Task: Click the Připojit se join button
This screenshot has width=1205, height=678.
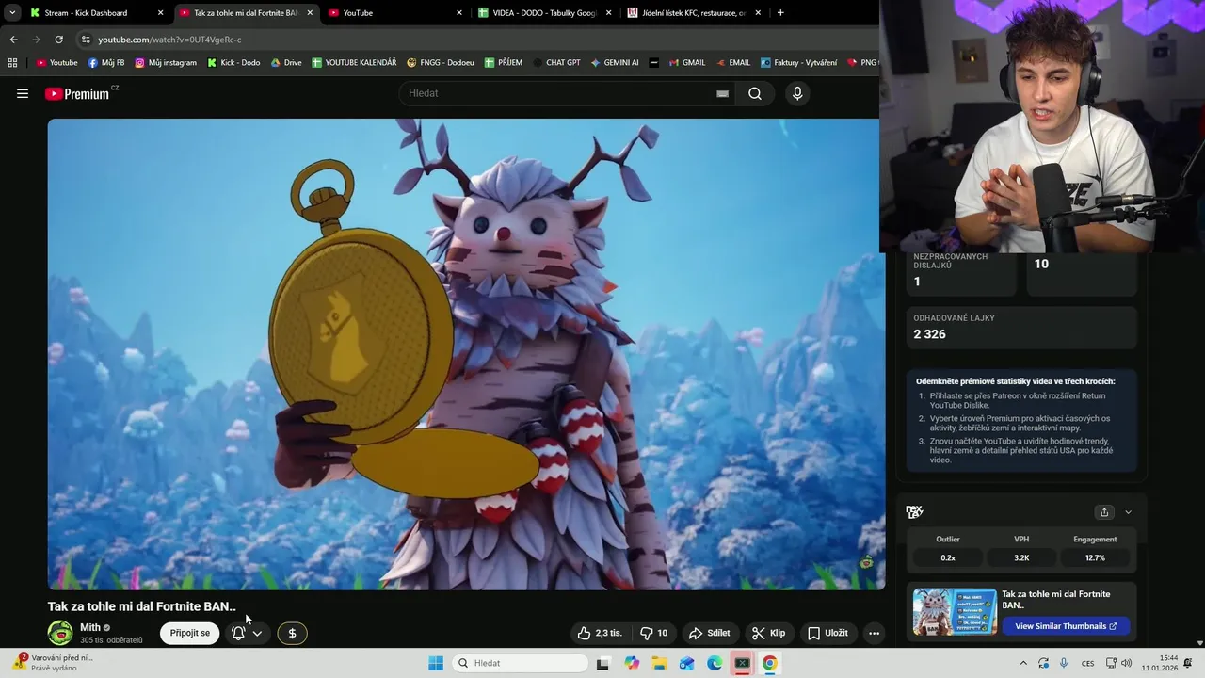Action: point(189,633)
